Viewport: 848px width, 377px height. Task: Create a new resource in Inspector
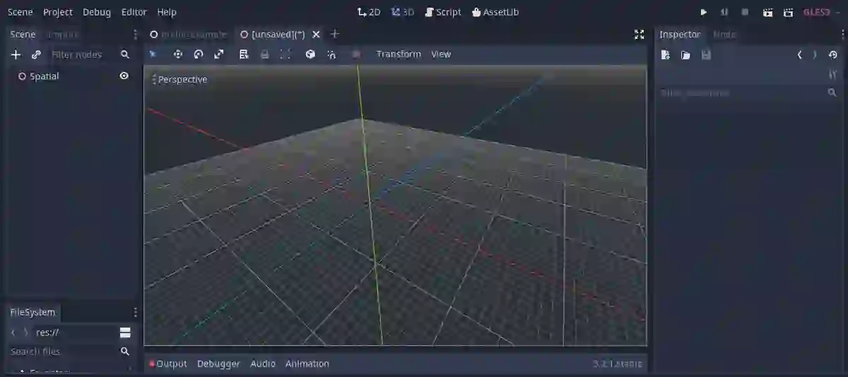665,54
